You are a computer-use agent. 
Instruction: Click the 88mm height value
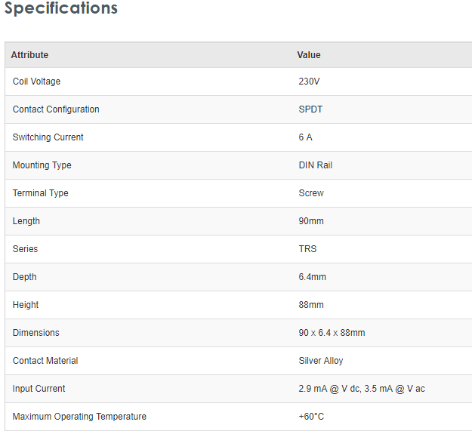click(x=311, y=305)
